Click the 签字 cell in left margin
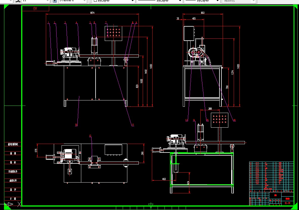This screenshot has width=299, height=210. tap(13, 190)
